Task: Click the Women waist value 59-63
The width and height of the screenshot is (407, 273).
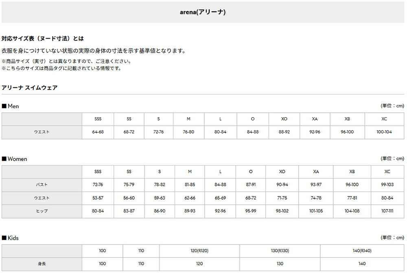Action: (160, 198)
